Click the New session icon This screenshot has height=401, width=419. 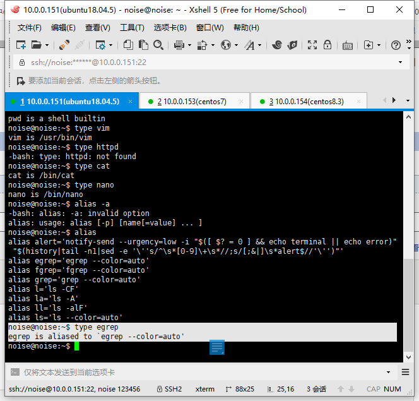click(21, 45)
